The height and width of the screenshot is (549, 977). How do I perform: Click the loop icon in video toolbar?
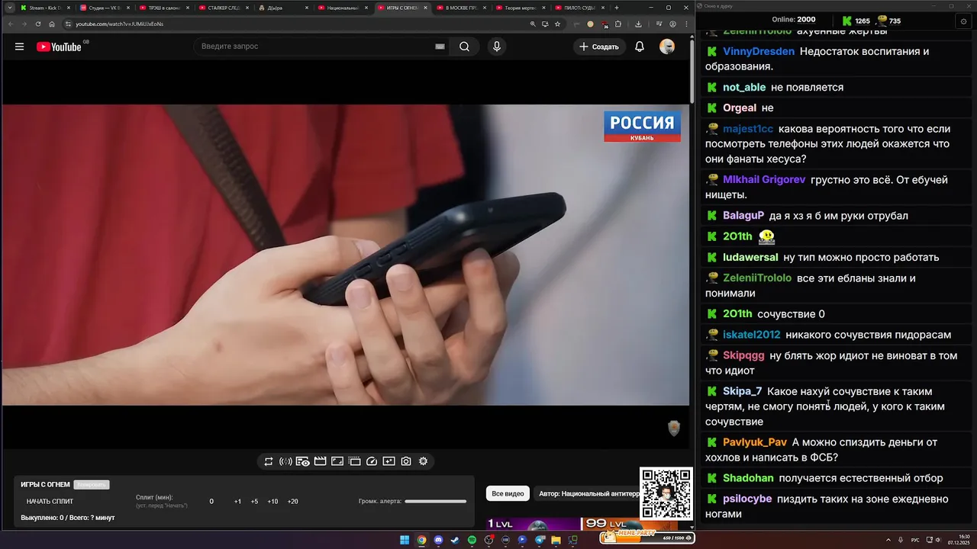[x=269, y=461]
